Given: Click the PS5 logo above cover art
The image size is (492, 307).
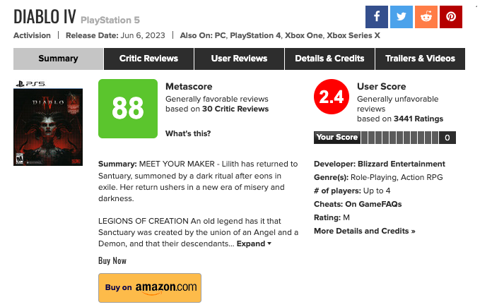Looking at the screenshot, I should click(30, 84).
